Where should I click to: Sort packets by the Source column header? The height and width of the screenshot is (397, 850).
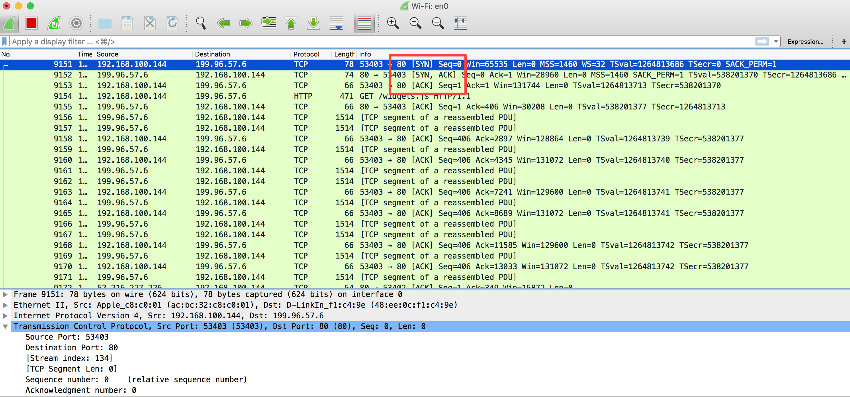click(107, 54)
